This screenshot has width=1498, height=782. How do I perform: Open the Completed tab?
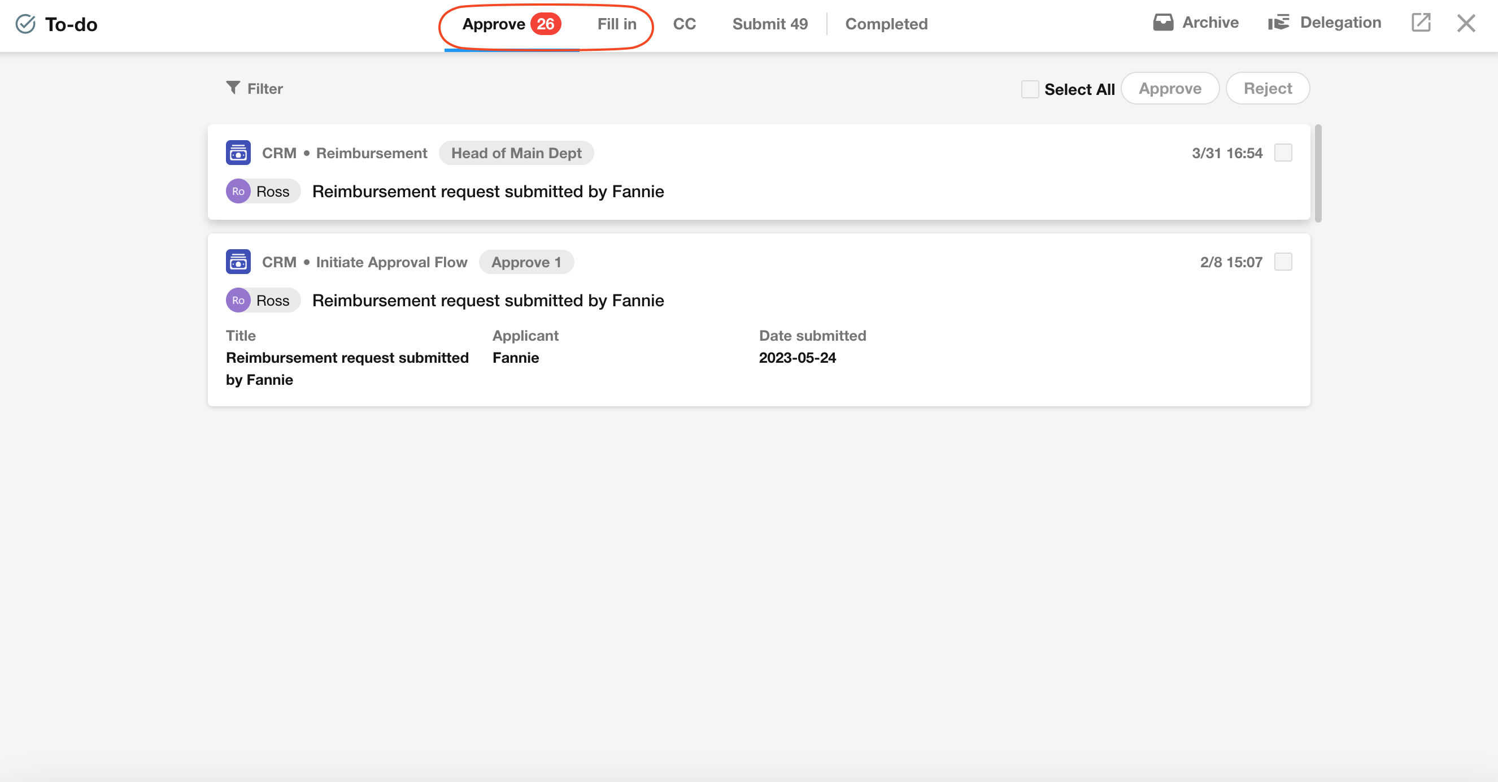point(886,24)
